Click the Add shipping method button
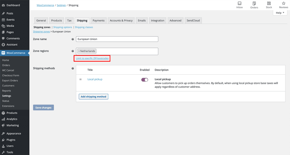This screenshot has height=155, width=290. [x=93, y=97]
